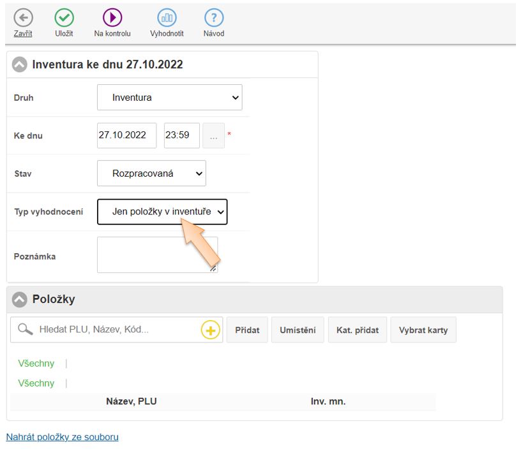The height and width of the screenshot is (463, 523).
Task: Open the Návod help icon
Action: 214,18
